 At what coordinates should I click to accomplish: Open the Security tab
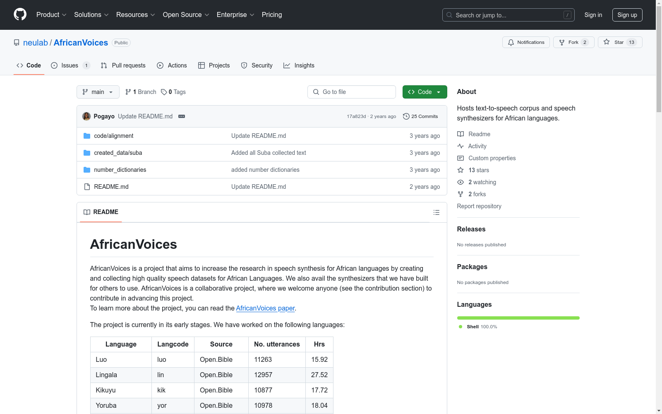[257, 65]
